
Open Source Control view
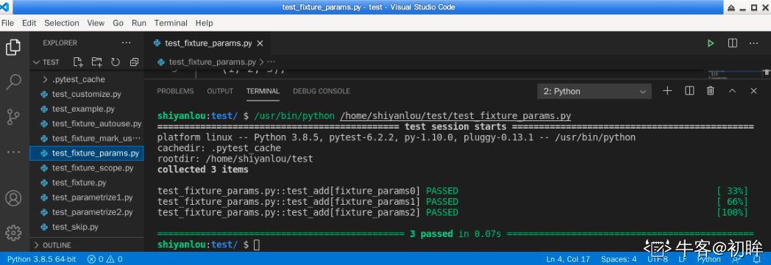pyautogui.click(x=13, y=117)
